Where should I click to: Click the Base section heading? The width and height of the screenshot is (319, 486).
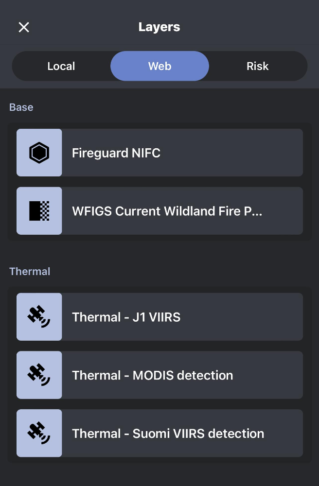pyautogui.click(x=21, y=107)
